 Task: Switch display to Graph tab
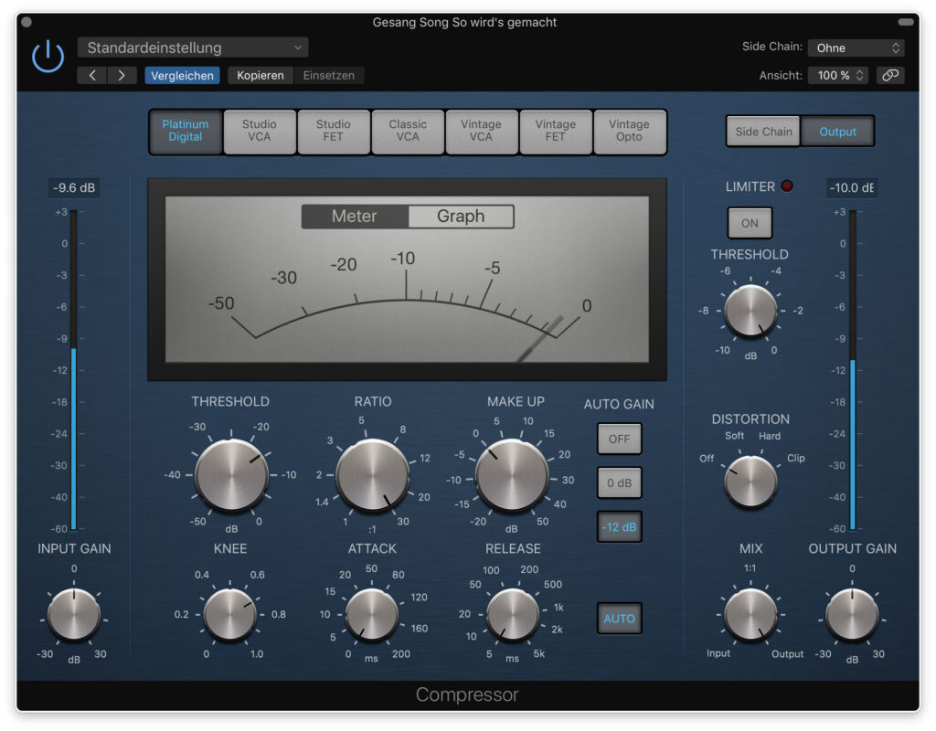coord(461,216)
